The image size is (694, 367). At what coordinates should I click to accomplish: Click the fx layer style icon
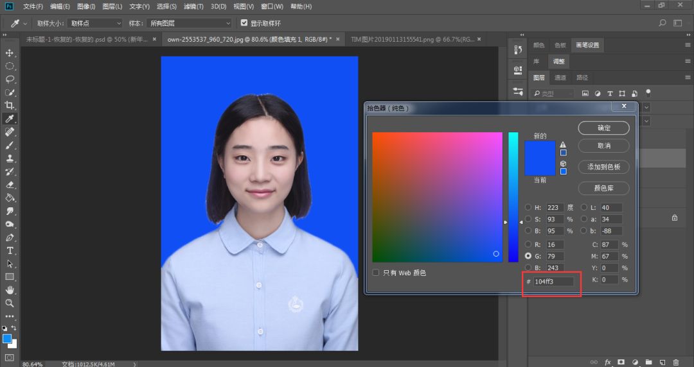tap(608, 362)
